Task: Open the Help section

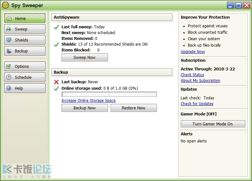Action: pyautogui.click(x=25, y=88)
